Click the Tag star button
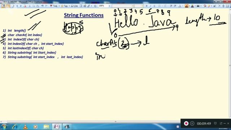This screenshot has height=130, width=231. tap(64, 6)
